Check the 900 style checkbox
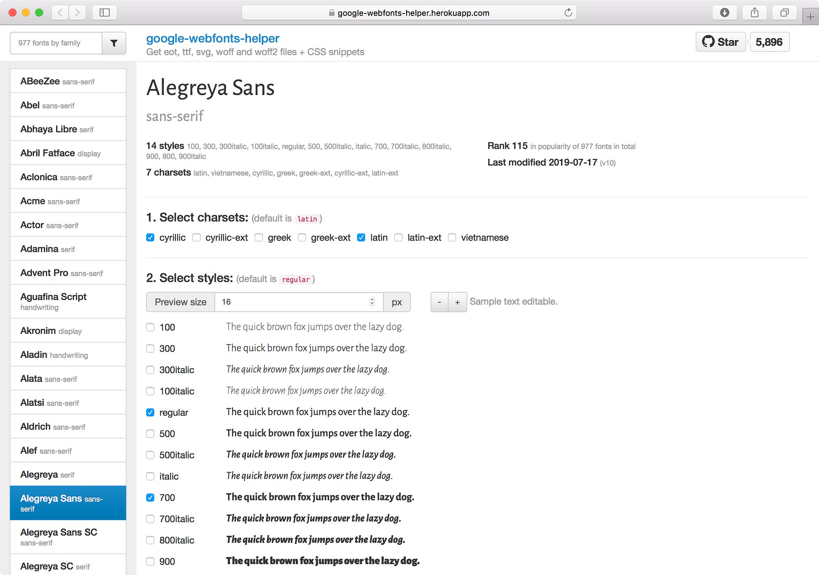 click(x=150, y=561)
